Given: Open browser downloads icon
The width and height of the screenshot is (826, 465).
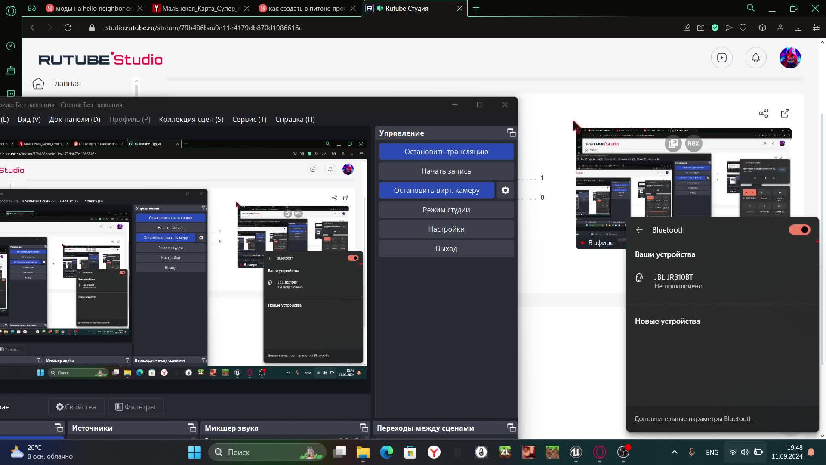Looking at the screenshot, I should pos(798,28).
